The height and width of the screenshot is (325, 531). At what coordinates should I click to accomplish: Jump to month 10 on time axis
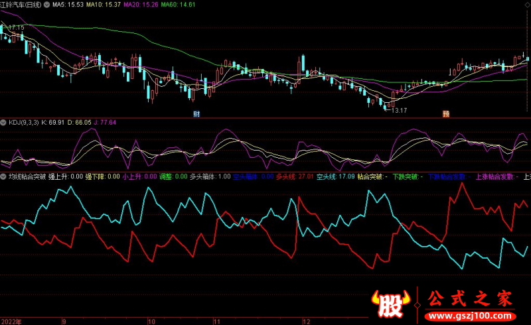pos(151,322)
